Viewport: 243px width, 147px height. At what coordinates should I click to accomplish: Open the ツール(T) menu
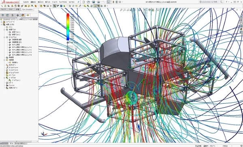[x=55, y=2]
